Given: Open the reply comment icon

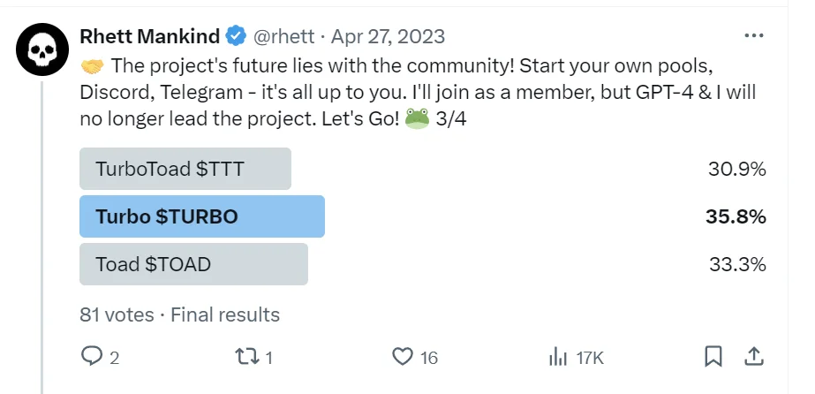Looking at the screenshot, I should click(92, 357).
